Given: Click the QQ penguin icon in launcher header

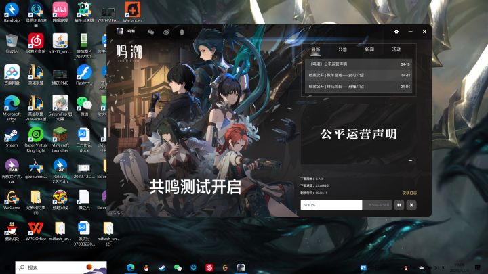Looking at the screenshot, I should pyautogui.click(x=182, y=32).
